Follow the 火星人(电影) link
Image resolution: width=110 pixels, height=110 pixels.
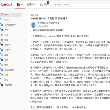coord(67,55)
